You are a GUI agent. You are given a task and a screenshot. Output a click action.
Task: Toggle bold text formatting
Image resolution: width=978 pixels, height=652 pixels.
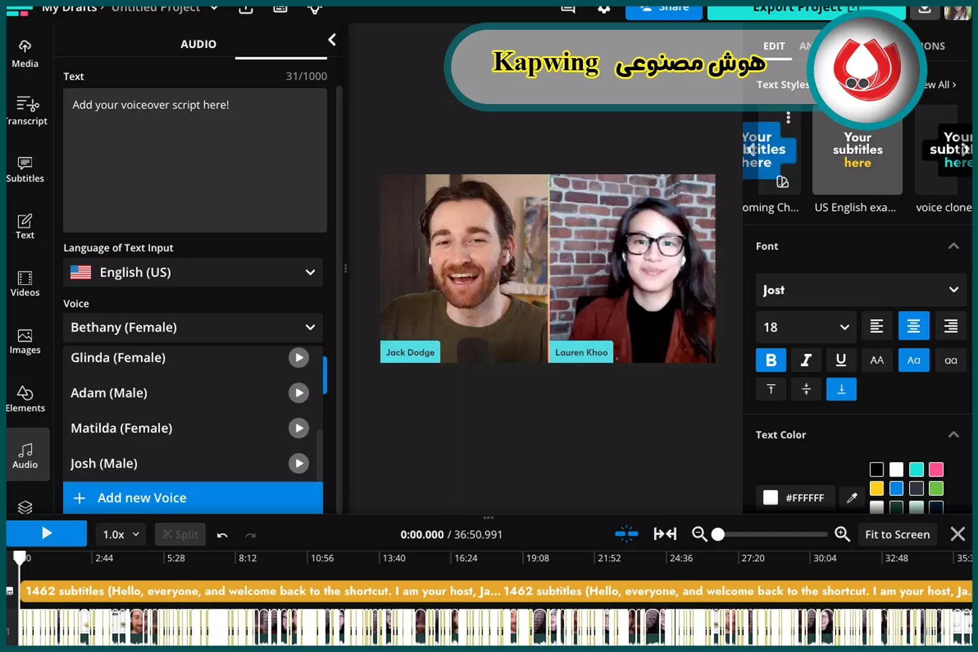[x=771, y=360]
